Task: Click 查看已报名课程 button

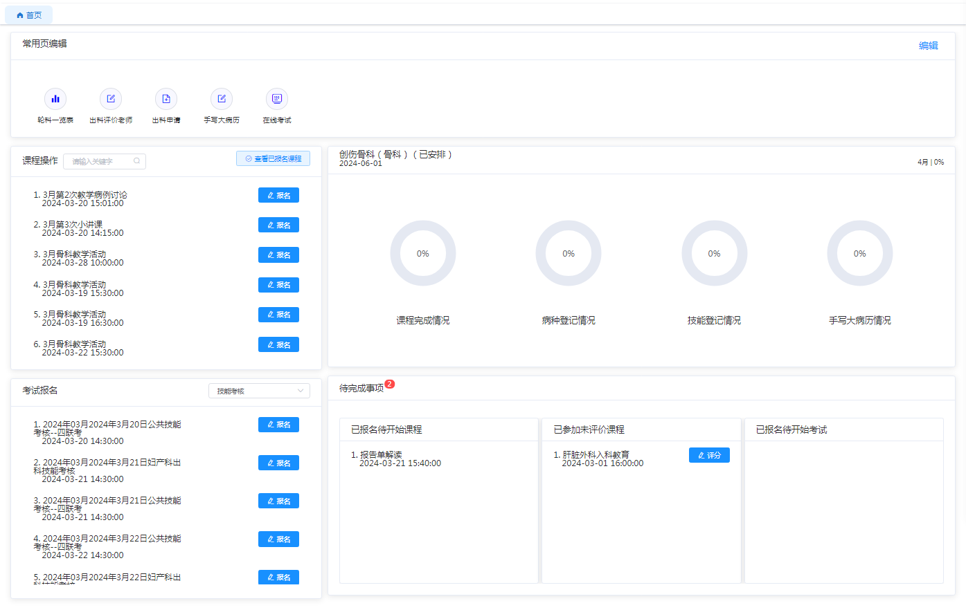Action: coord(273,158)
